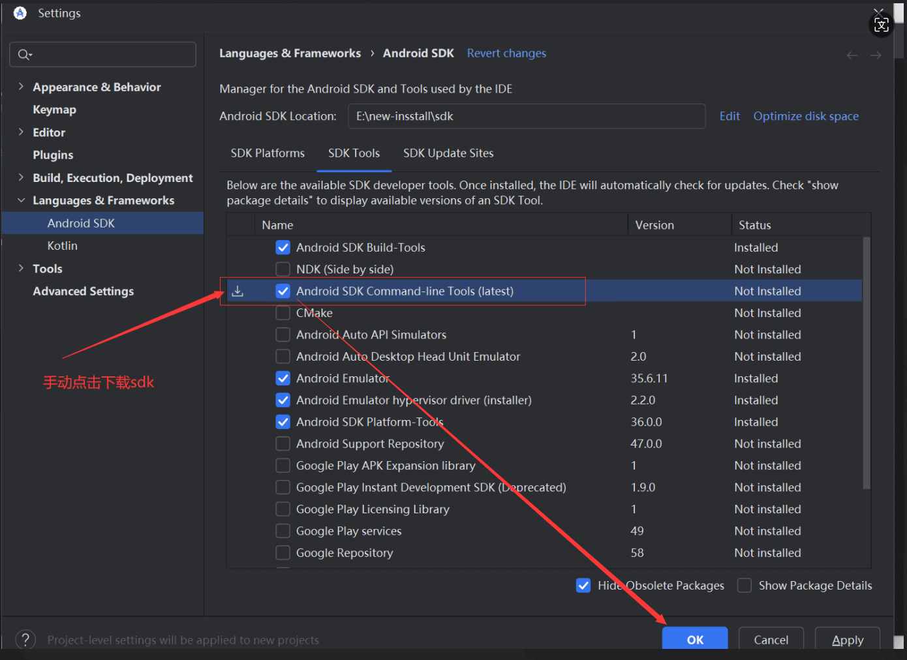Expand the Tools settings section
The height and width of the screenshot is (660, 907).
click(21, 268)
